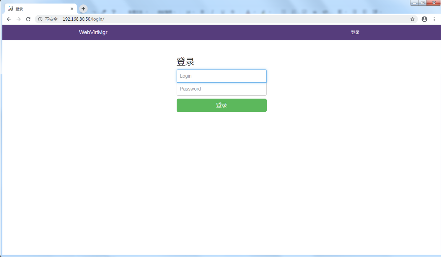Viewport: 441px width, 257px height.
Task: Minimize the browser window
Action: (415, 3)
